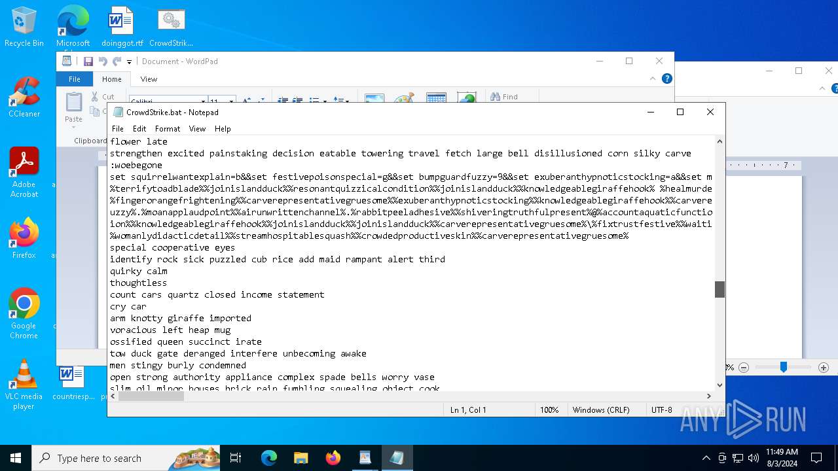Click 'UTF-8' in Notepad status bar
The image size is (838, 471).
click(662, 410)
